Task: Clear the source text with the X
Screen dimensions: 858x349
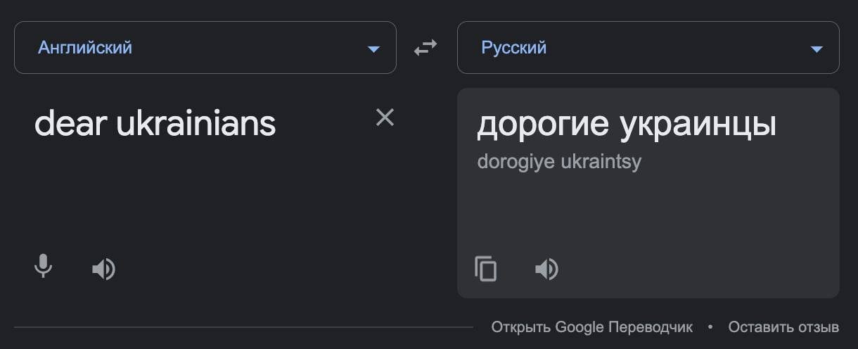Action: click(x=385, y=118)
